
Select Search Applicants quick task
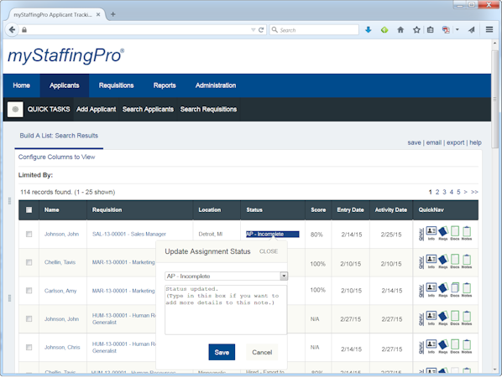click(x=148, y=109)
